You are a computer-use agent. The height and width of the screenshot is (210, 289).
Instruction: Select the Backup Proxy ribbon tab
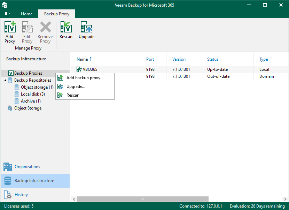pyautogui.click(x=57, y=14)
